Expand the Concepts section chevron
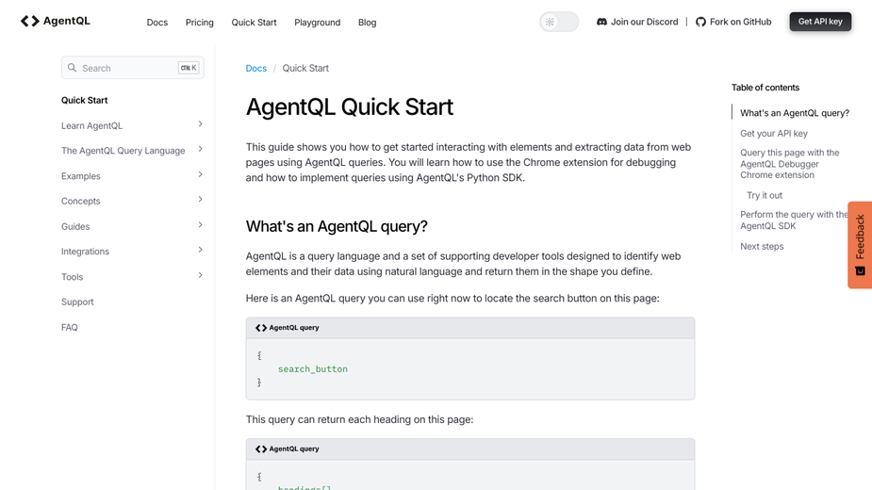This screenshot has width=872, height=490. click(x=200, y=200)
